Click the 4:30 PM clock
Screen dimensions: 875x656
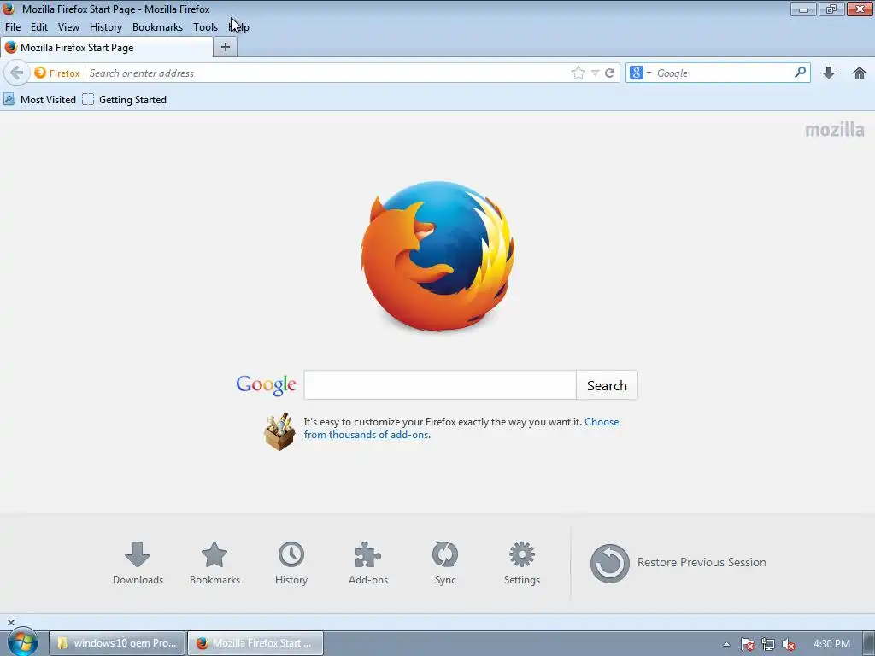[x=831, y=644]
